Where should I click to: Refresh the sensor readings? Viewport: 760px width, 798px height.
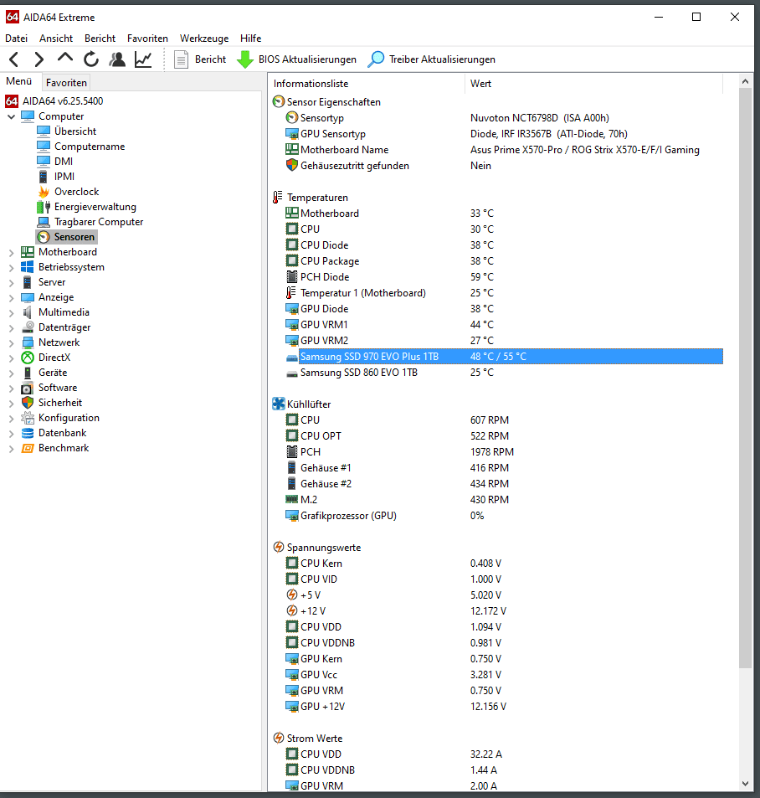click(x=91, y=59)
